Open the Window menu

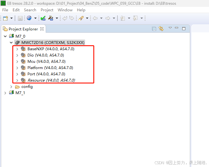click(x=65, y=10)
